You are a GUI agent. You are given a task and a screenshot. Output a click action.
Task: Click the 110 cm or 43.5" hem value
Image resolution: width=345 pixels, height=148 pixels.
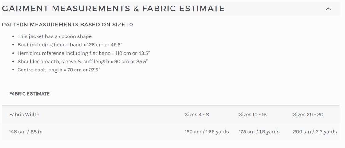133,53
